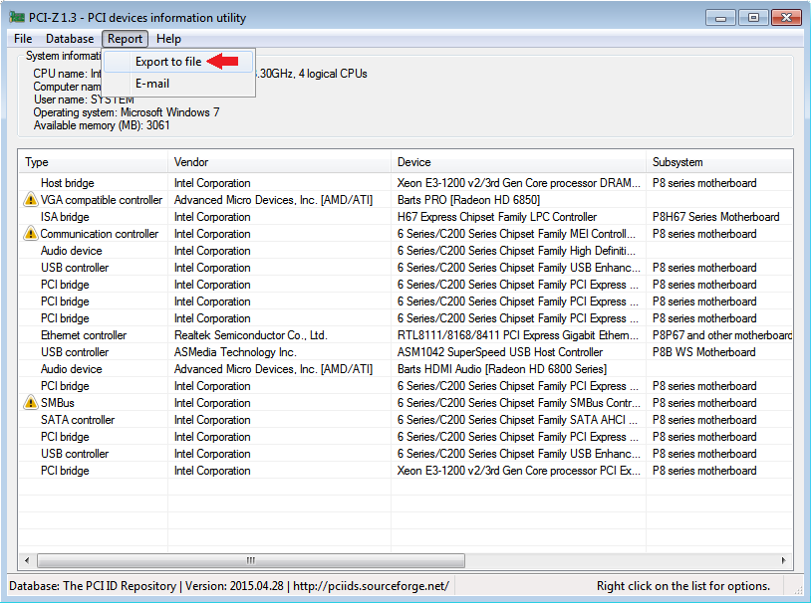The width and height of the screenshot is (811, 603).
Task: Open the Help menu
Action: pyautogui.click(x=168, y=39)
